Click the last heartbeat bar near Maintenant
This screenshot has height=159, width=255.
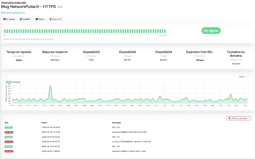pos(165,31)
